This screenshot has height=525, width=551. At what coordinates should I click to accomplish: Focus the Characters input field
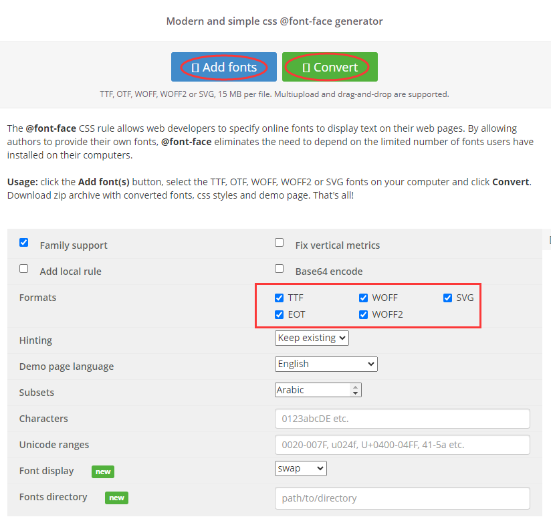tap(402, 419)
